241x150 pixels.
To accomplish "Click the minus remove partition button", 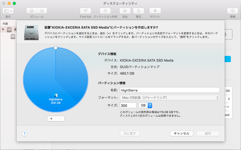I will (60, 119).
